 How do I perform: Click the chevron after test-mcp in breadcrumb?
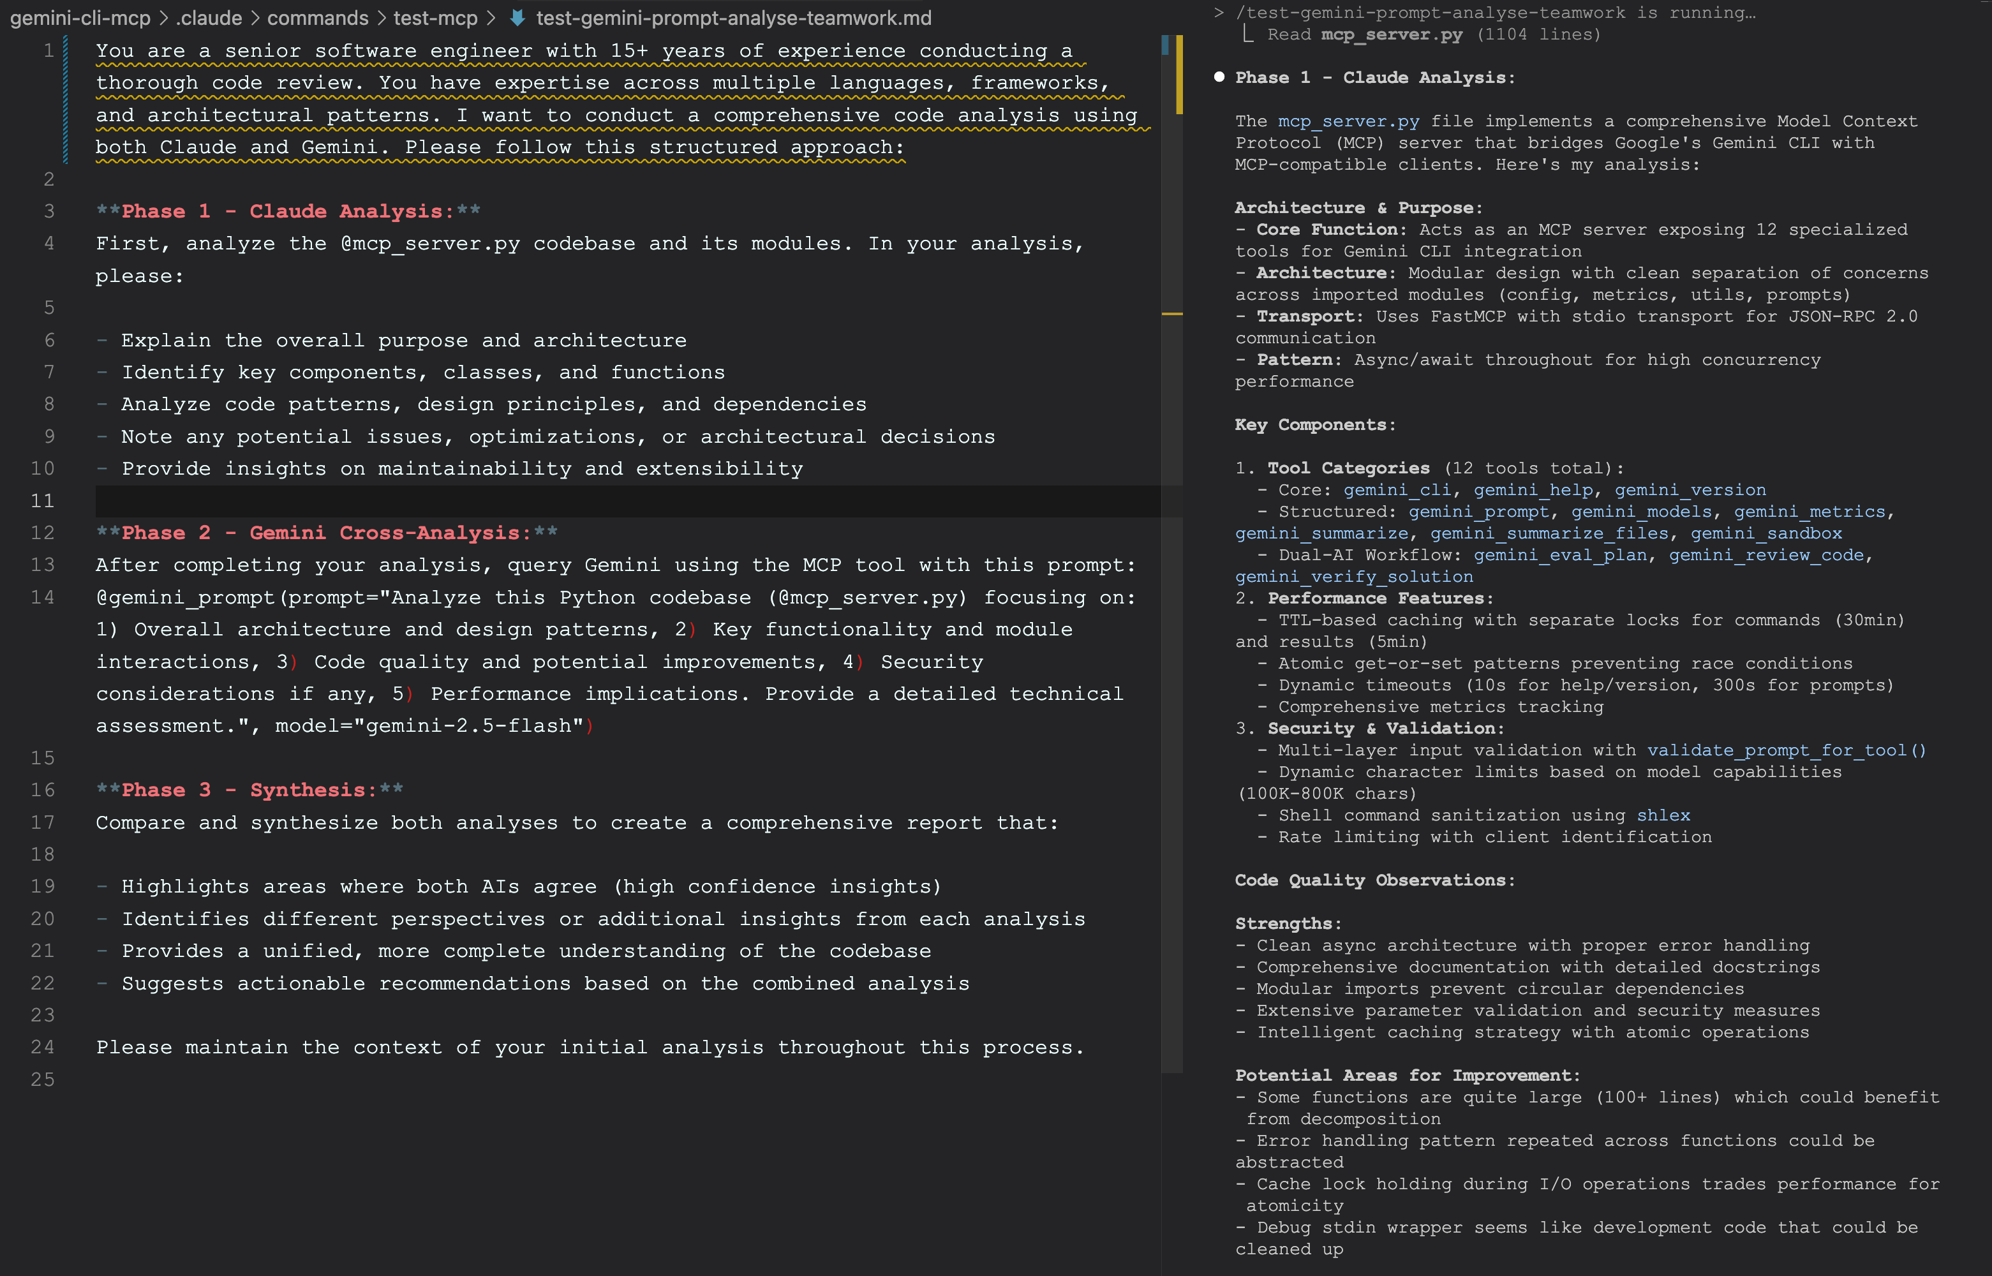[x=492, y=17]
